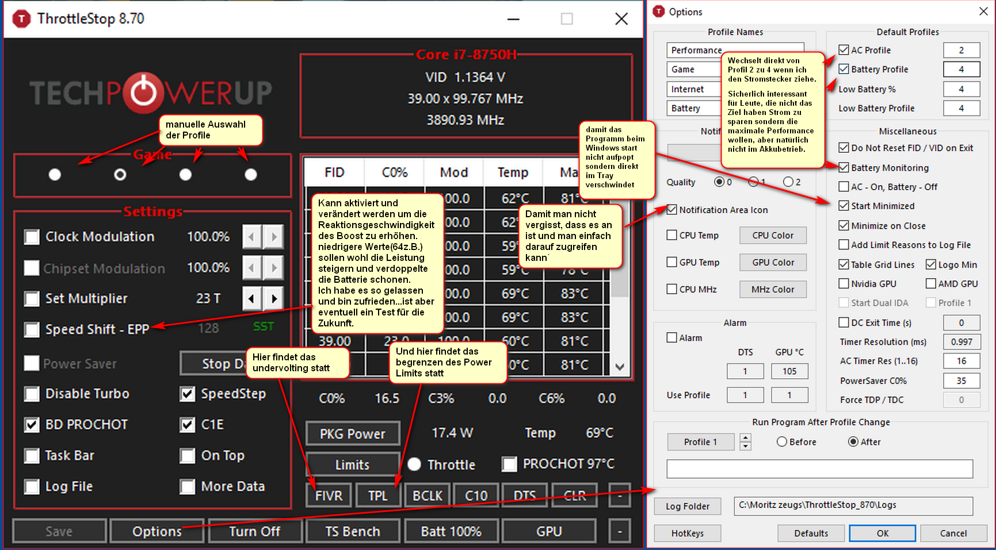The image size is (996, 550).
Task: Toggle the Set Multiplier checkbox
Action: [32, 299]
